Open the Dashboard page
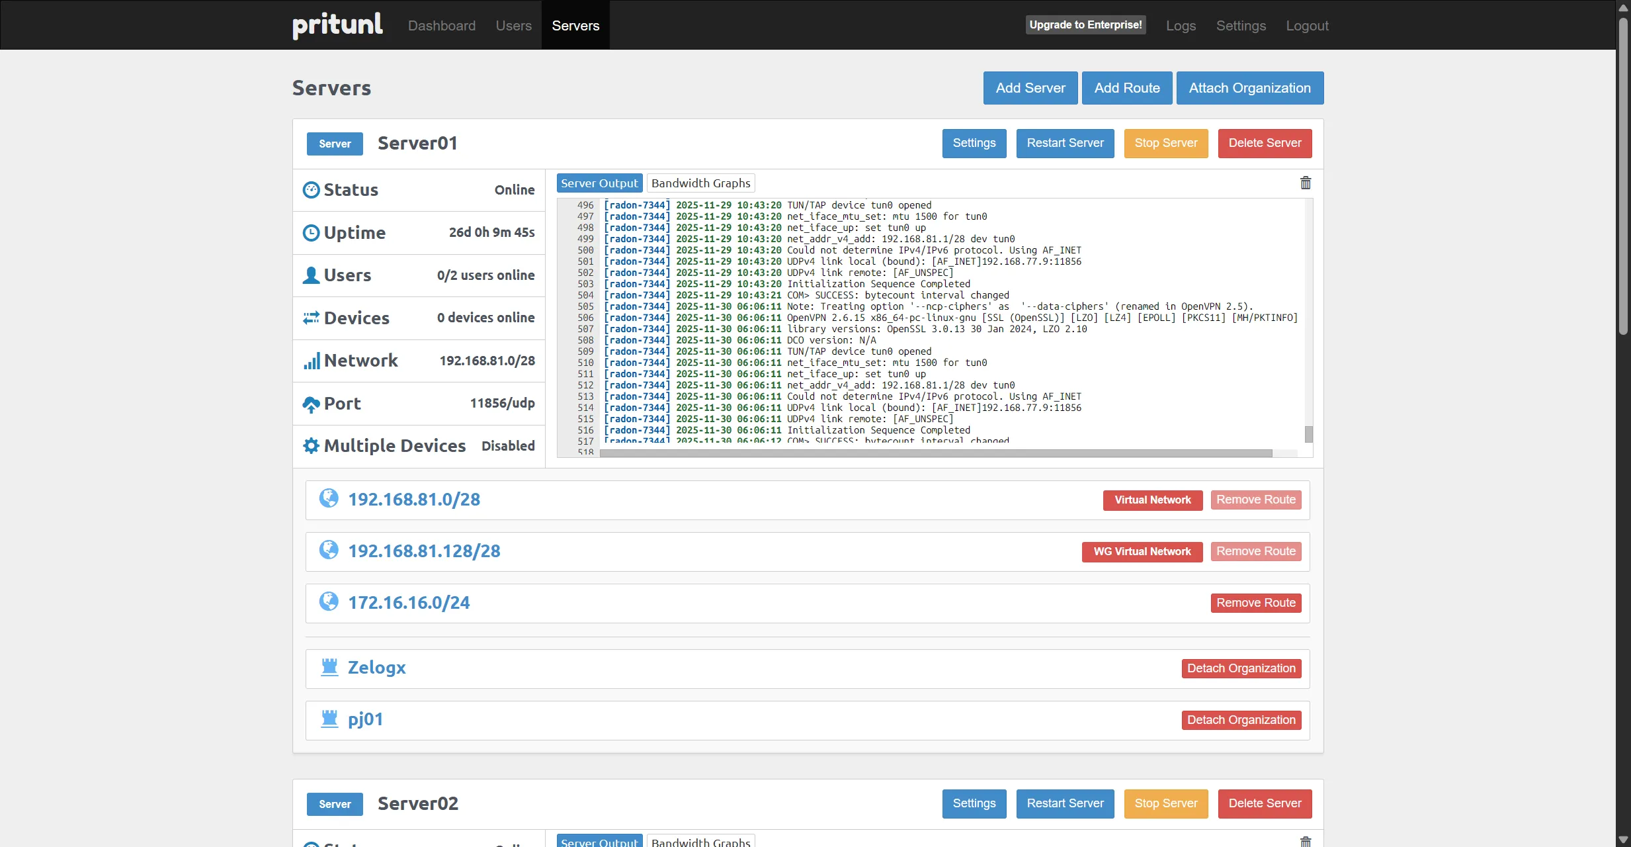This screenshot has width=1631, height=847. 441,25
